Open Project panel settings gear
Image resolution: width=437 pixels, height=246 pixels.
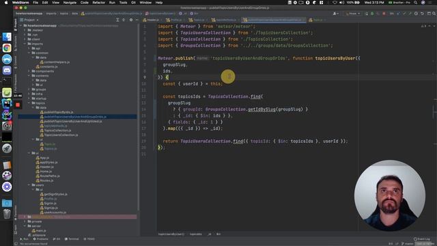[131, 20]
